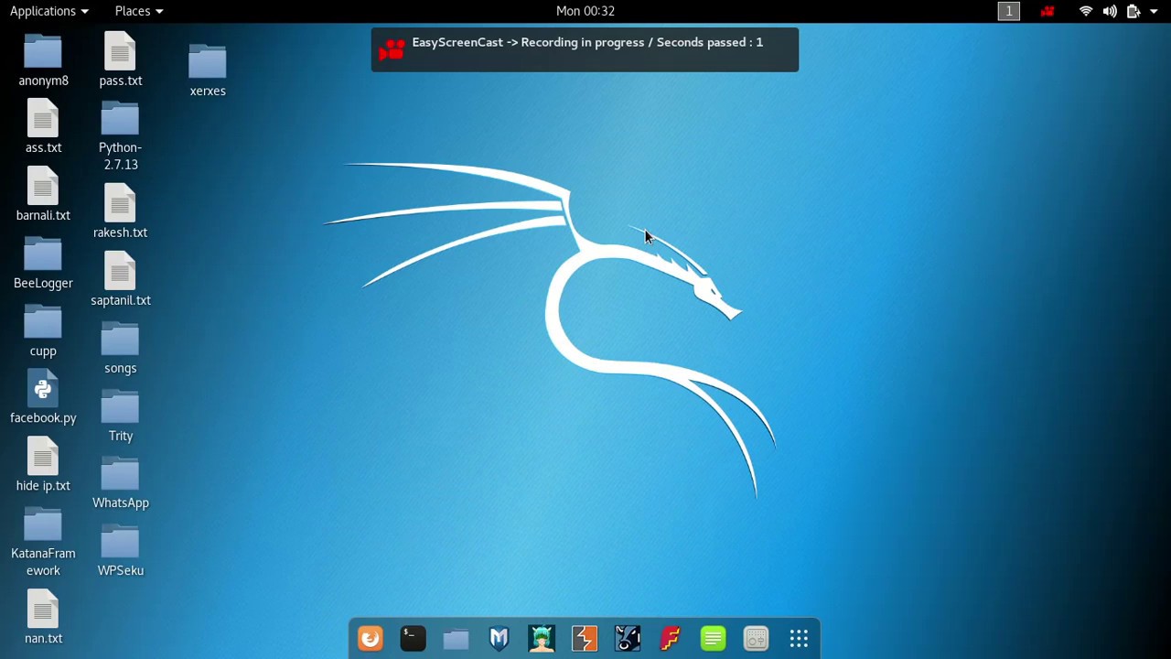This screenshot has width=1171, height=659.
Task: Select the Python-2.7.13 folder
Action: pos(121,136)
